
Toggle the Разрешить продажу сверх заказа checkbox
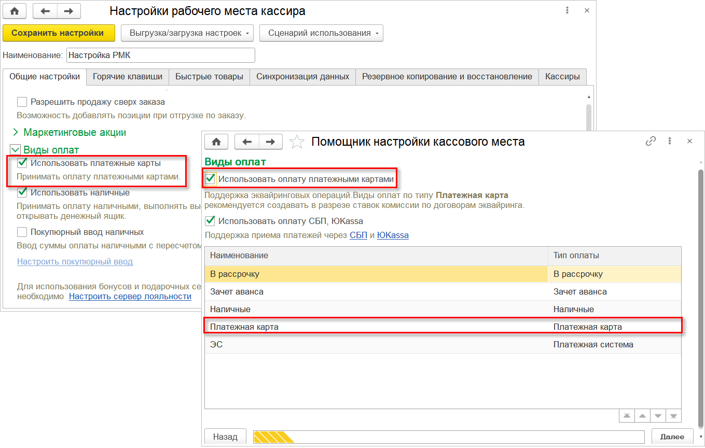[22, 102]
